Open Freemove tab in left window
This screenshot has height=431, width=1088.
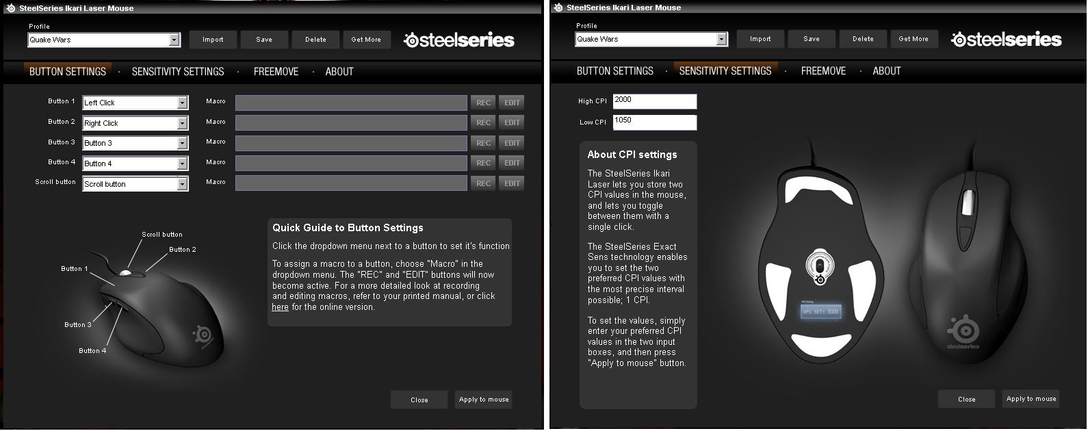tap(276, 71)
